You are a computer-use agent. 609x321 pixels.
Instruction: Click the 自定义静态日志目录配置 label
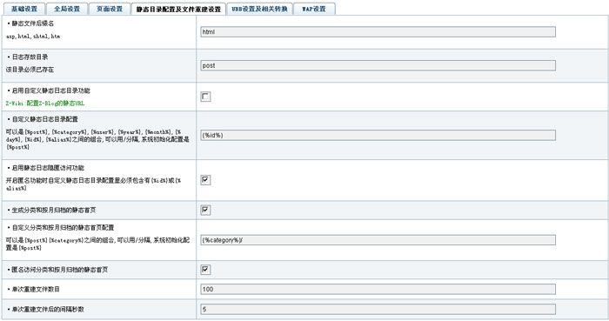pyautogui.click(x=45, y=119)
